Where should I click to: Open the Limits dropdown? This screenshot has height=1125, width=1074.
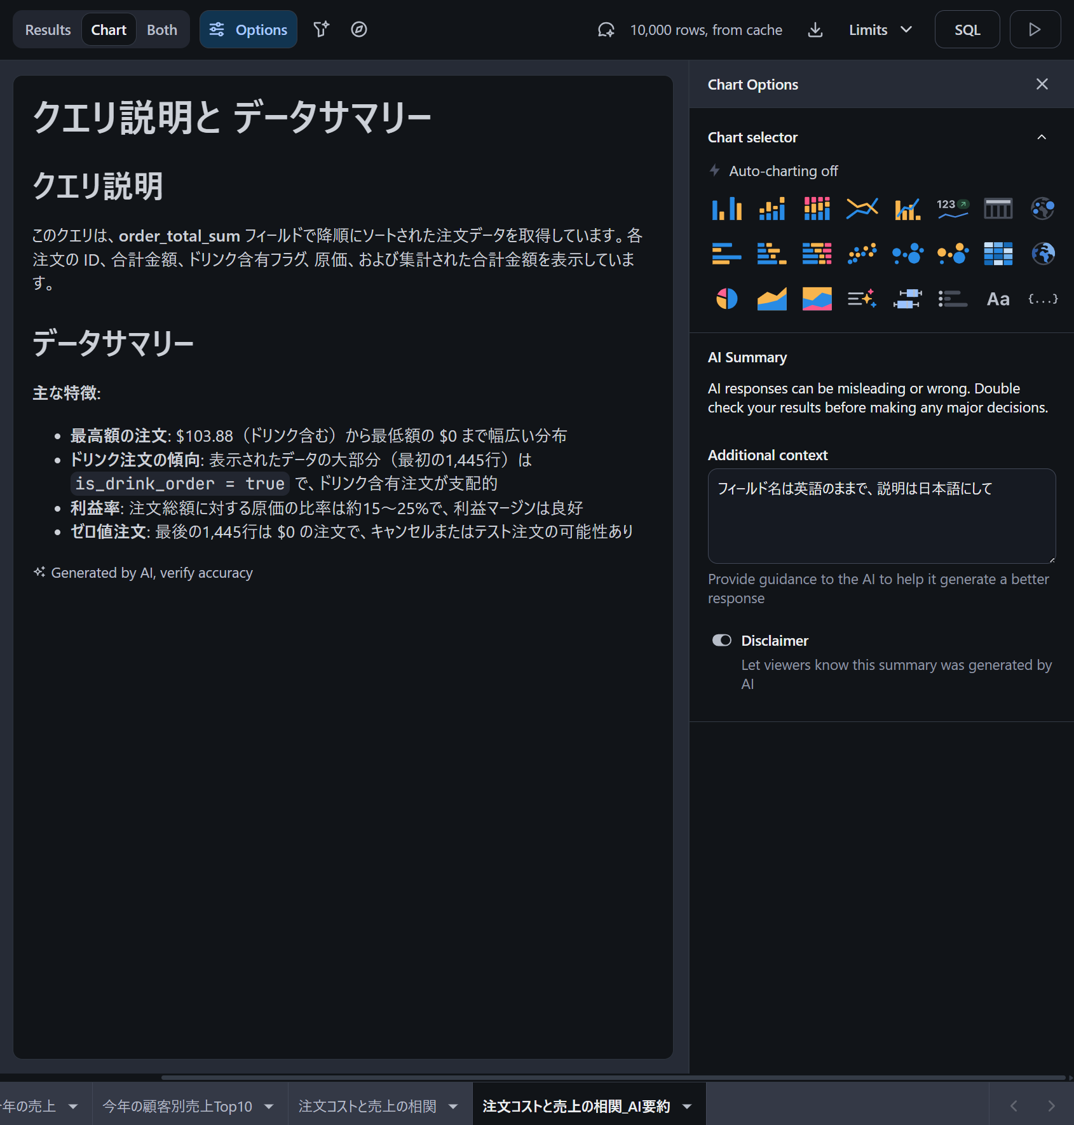880,30
